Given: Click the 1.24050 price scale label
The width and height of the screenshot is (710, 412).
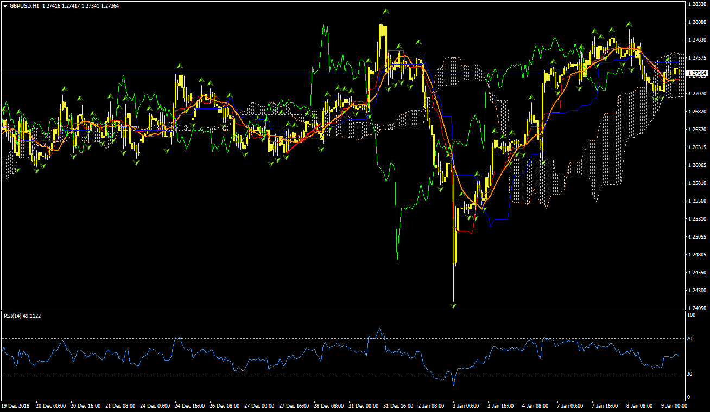Looking at the screenshot, I should pos(696,308).
